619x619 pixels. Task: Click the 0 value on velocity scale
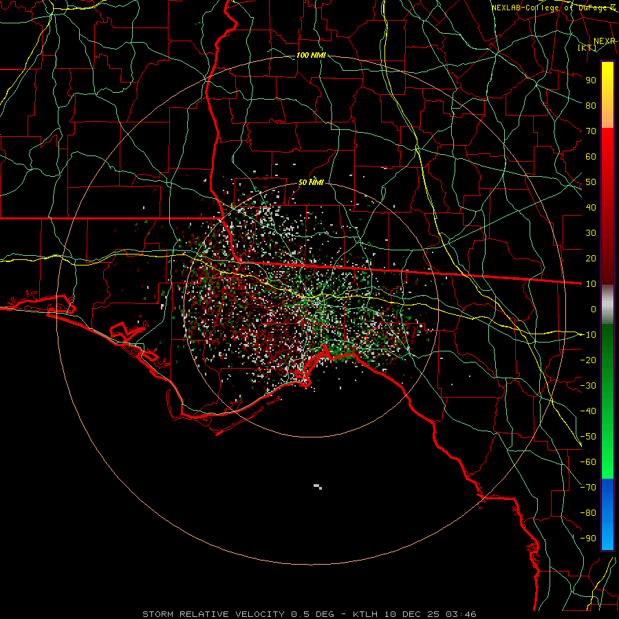pos(594,309)
